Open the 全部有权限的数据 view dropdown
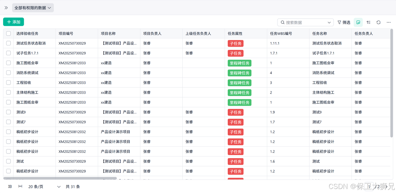The width and height of the screenshot is (396, 193). tap(33, 8)
